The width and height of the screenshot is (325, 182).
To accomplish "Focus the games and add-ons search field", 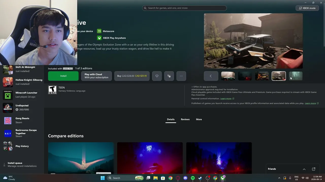I will (x=184, y=8).
